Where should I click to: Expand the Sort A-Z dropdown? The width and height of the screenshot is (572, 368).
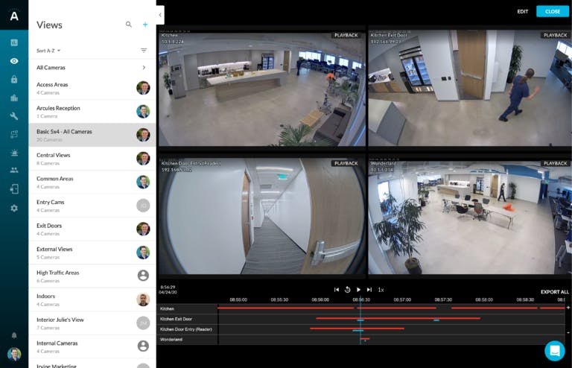(48, 51)
